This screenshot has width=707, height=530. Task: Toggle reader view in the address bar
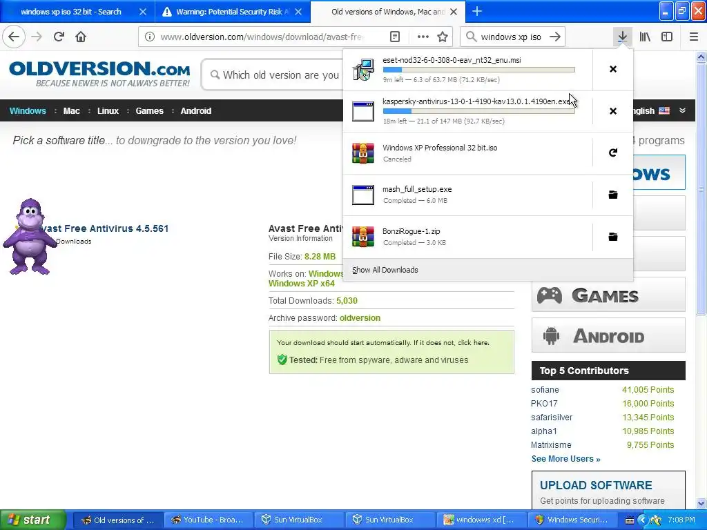(394, 37)
